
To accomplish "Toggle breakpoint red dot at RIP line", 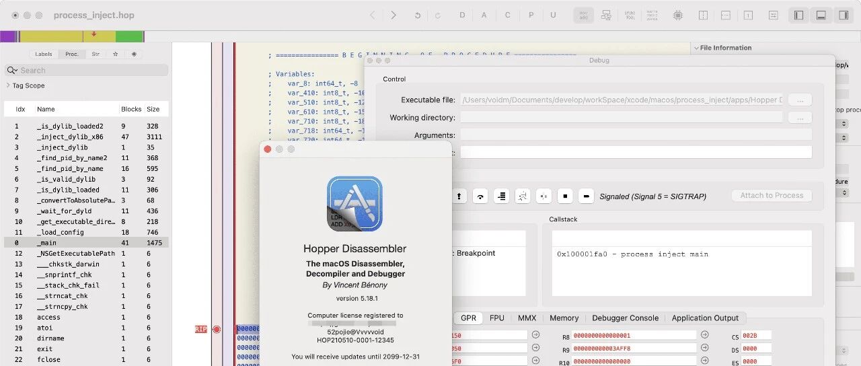I will point(217,329).
